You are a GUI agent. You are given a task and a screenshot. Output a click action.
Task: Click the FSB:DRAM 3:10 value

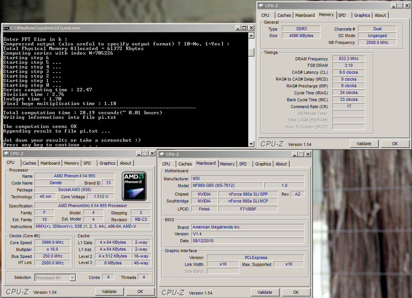click(x=348, y=66)
